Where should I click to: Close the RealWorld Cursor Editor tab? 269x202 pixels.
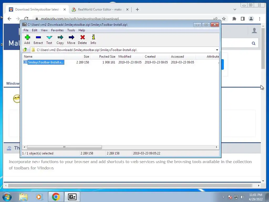(x=127, y=9)
